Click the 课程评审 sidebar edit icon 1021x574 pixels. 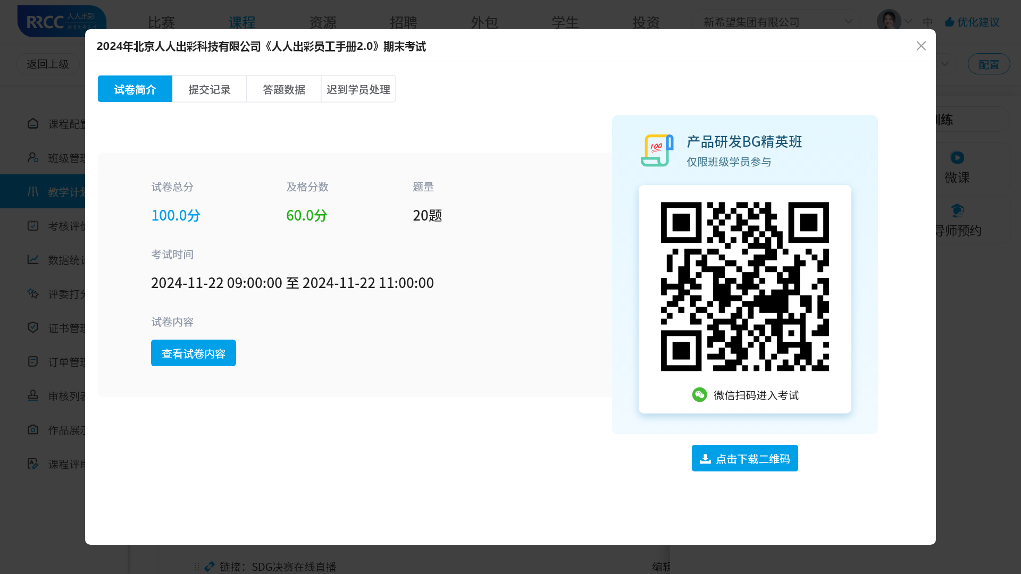pos(33,463)
